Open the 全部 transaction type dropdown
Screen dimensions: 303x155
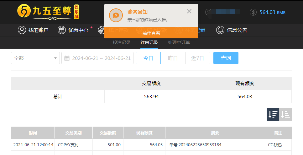tap(35, 58)
